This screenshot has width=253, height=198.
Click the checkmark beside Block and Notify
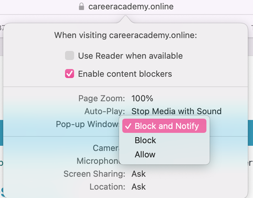128,126
